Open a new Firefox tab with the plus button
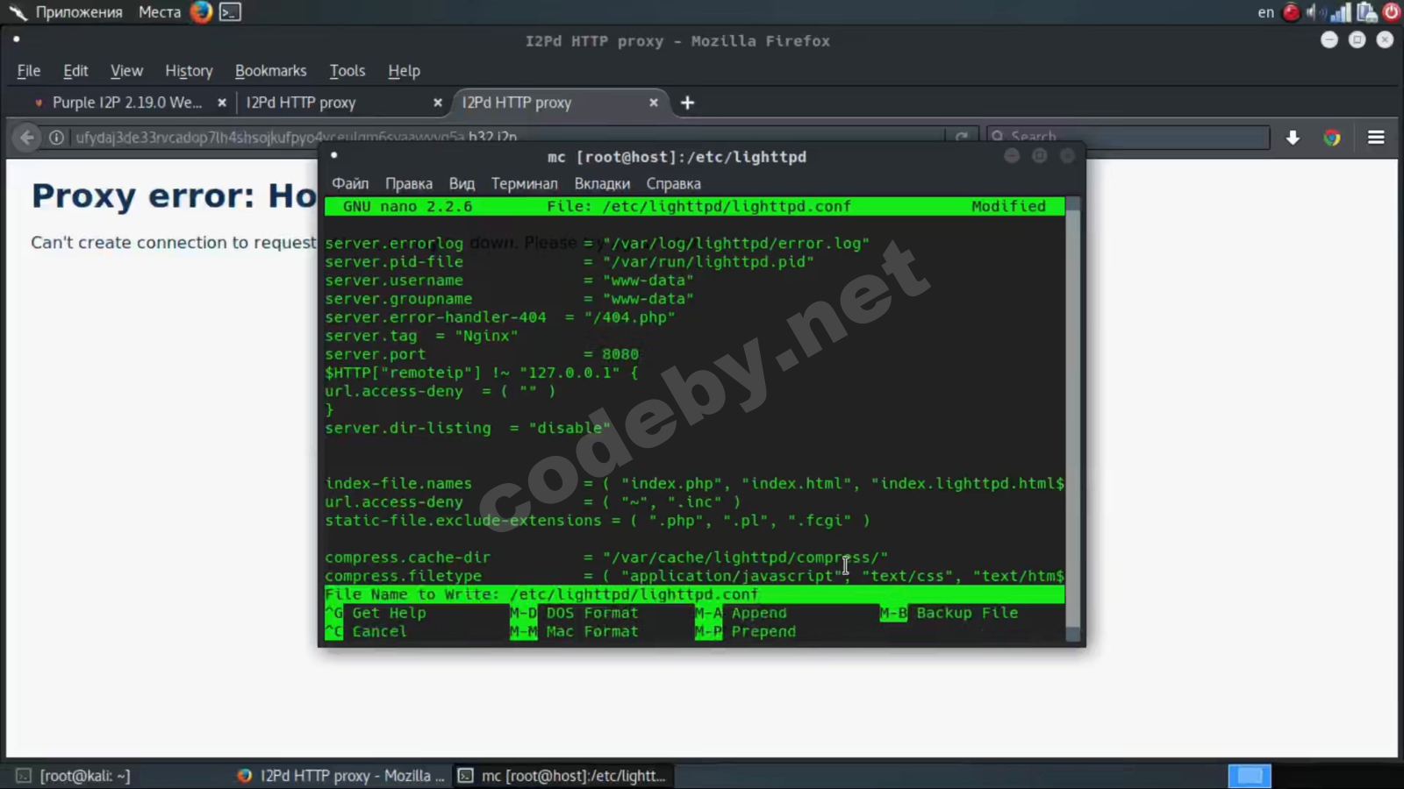1404x789 pixels. (687, 103)
